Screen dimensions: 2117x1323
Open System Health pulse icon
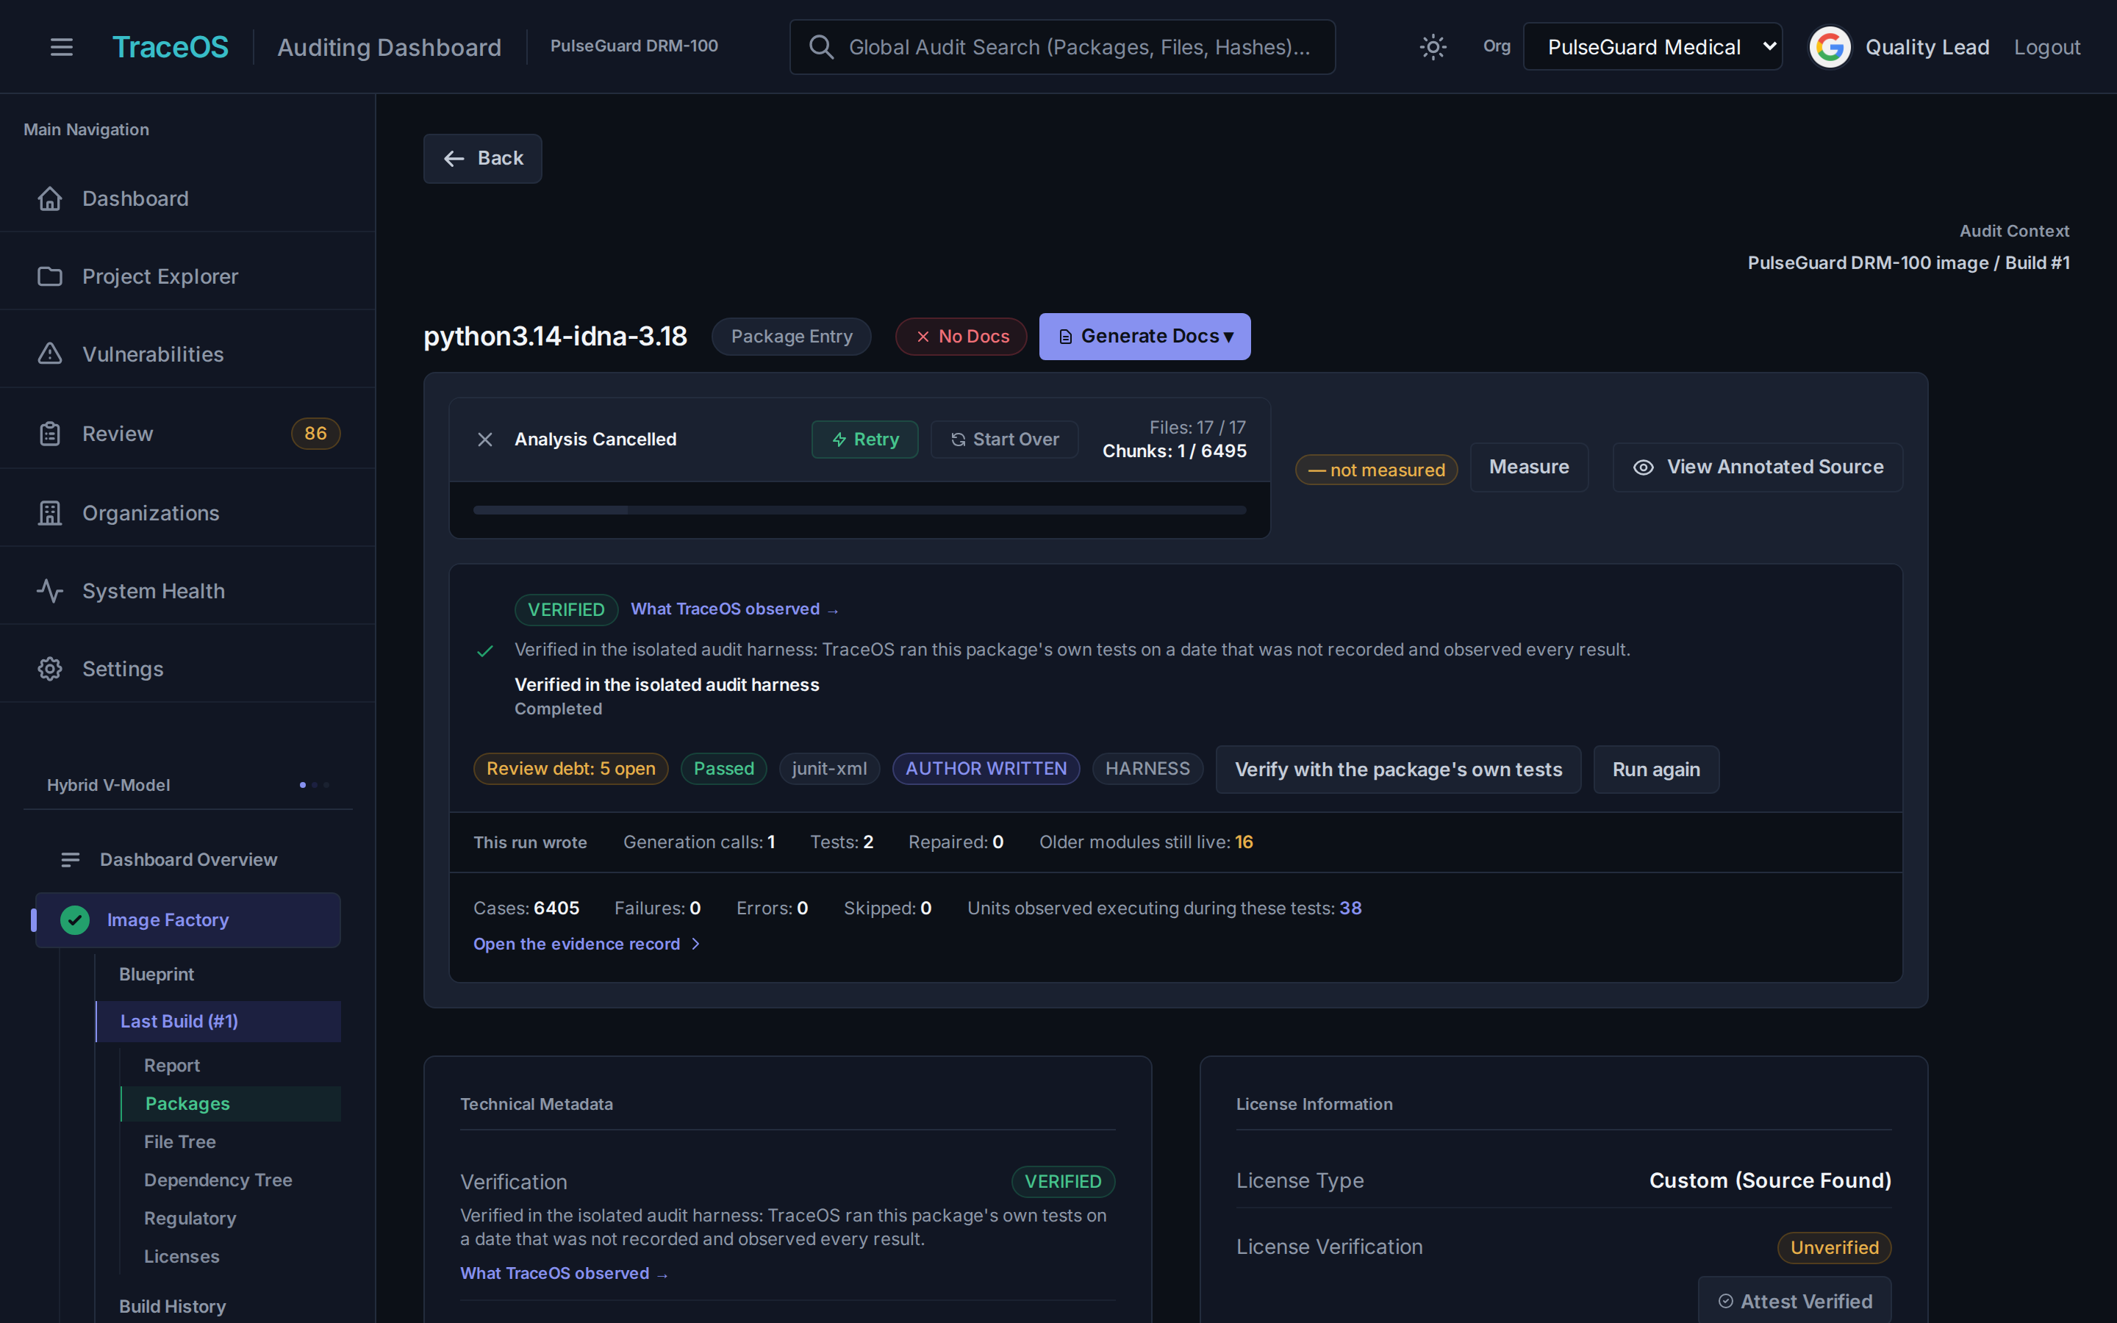(50, 591)
